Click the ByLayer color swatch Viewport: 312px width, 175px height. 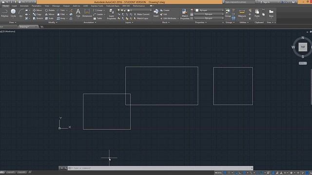(197, 10)
